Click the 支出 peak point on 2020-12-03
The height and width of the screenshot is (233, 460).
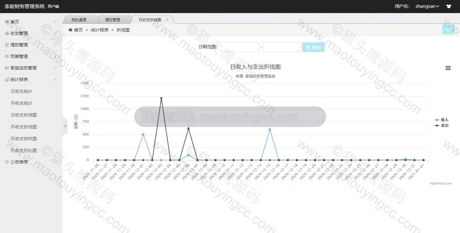(x=161, y=98)
